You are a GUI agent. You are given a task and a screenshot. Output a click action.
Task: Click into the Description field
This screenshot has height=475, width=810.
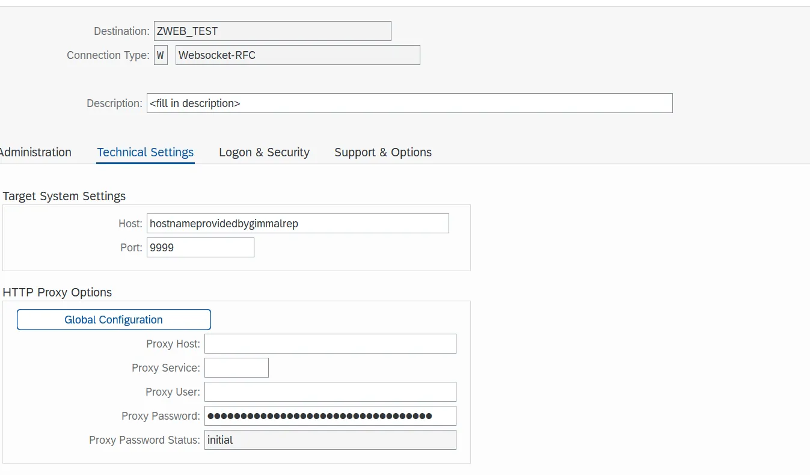(410, 103)
